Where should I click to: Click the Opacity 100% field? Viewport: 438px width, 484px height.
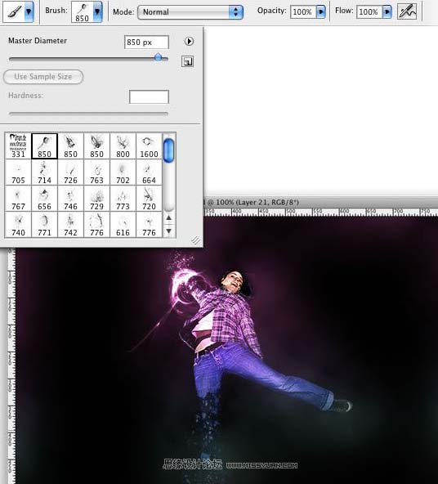pyautogui.click(x=303, y=12)
